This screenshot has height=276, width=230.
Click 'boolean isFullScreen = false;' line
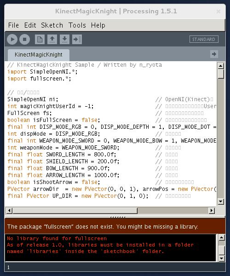click(x=54, y=120)
